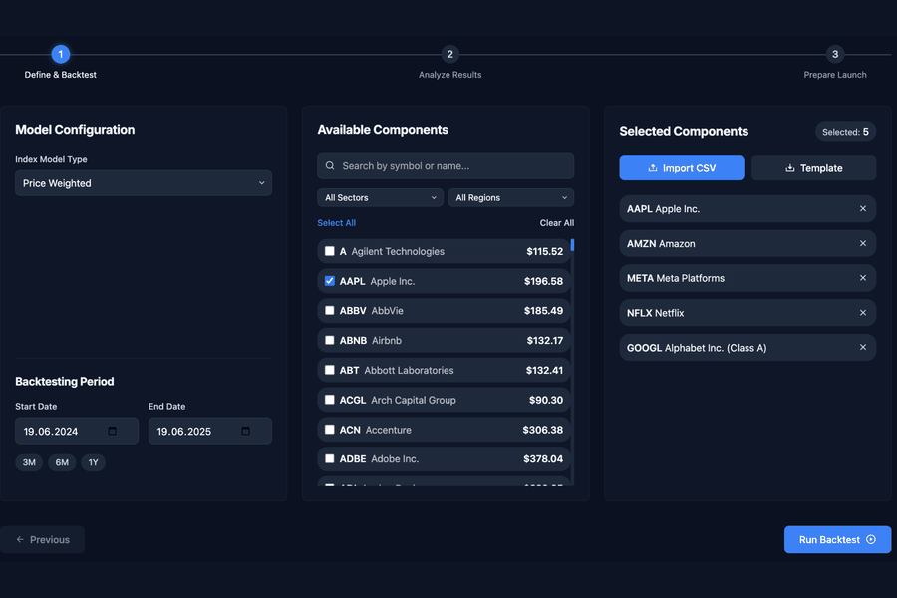Open the Index Model Type dropdown
Image resolution: width=897 pixels, height=598 pixels.
pos(144,183)
